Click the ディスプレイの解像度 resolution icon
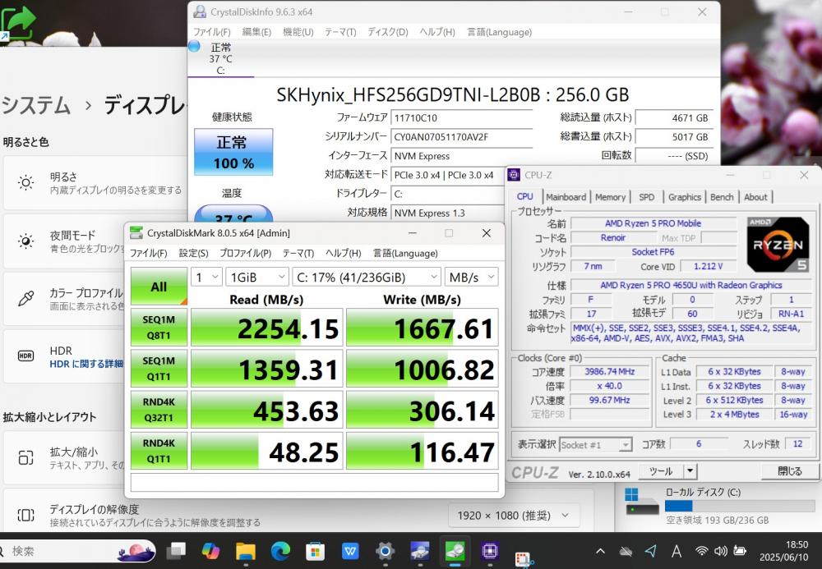Screen dimensions: 822x569 [25, 515]
